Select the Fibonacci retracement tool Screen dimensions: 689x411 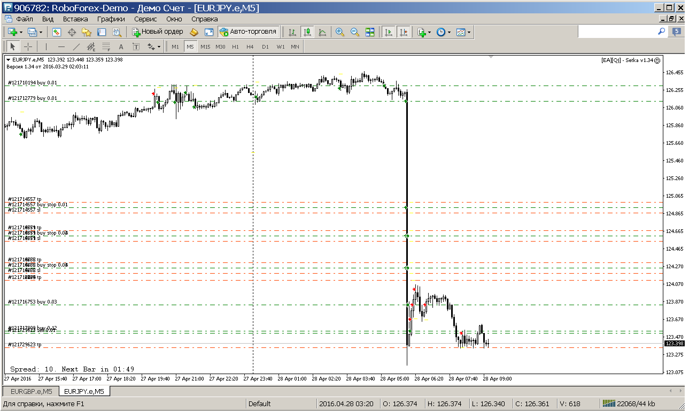106,47
